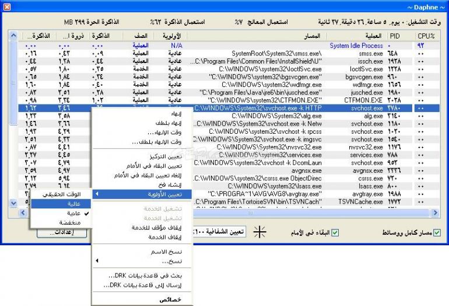Select the lsass.exe process row
The width and height of the screenshot is (449, 306).
(x=316, y=186)
